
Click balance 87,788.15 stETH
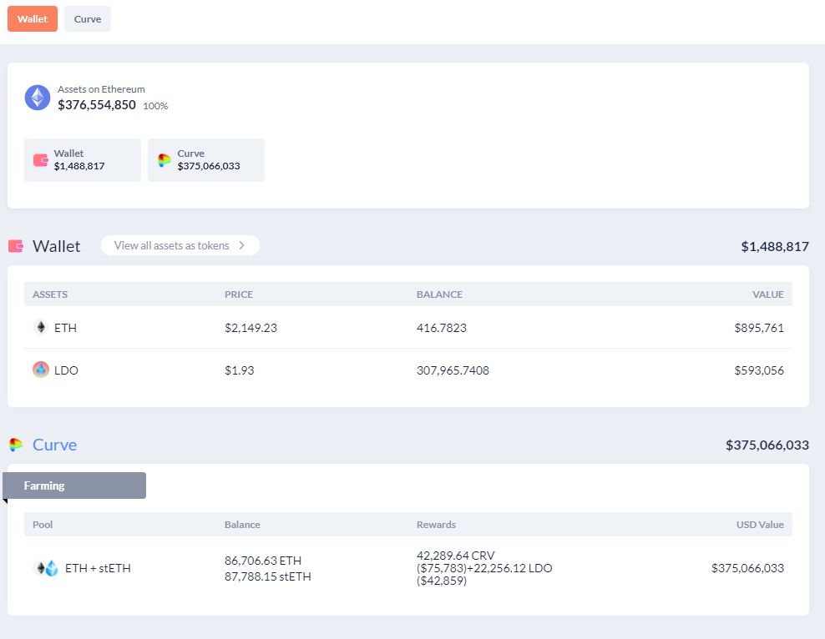point(268,576)
